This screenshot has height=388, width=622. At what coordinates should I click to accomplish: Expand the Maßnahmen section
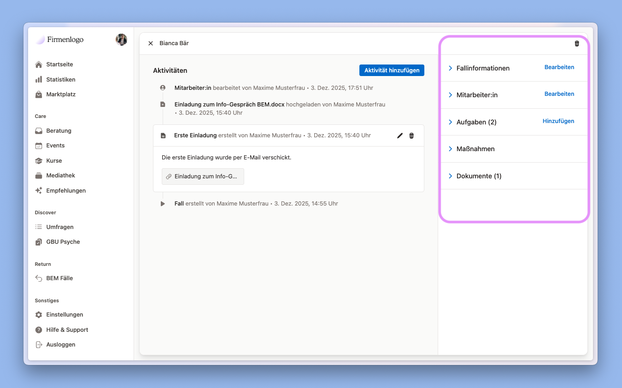(x=451, y=149)
